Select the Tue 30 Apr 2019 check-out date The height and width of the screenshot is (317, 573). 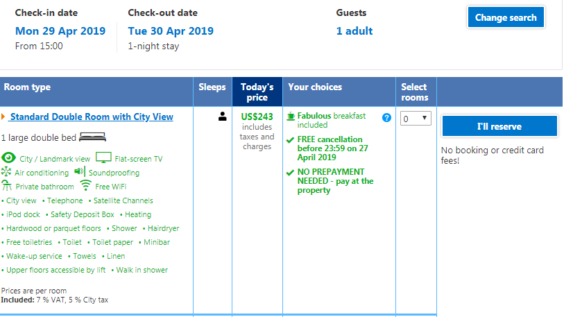click(171, 31)
